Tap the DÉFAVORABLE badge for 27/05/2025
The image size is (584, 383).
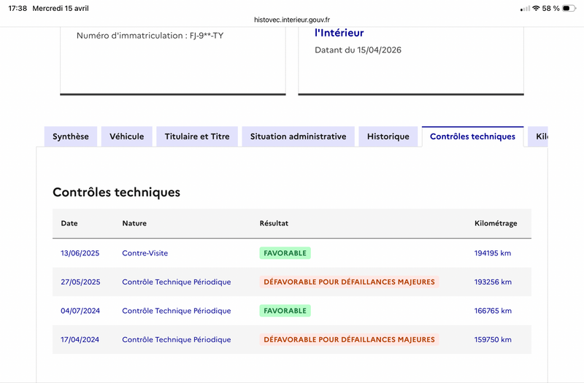click(x=349, y=282)
